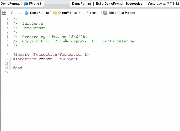Viewport: 180px width, 131px height.
Task: Click the Yesterday at 下午8:52 timestamp
Action: click(x=163, y=4)
